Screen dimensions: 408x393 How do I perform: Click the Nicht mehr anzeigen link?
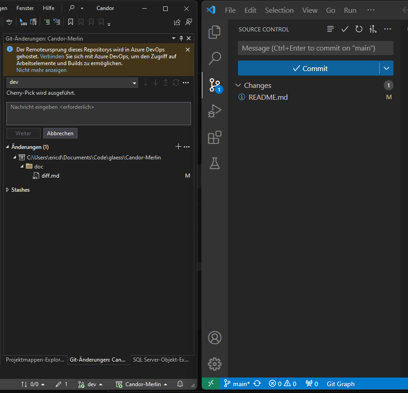(41, 70)
